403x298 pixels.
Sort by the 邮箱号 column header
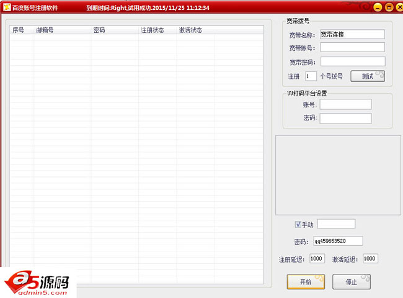(62, 30)
